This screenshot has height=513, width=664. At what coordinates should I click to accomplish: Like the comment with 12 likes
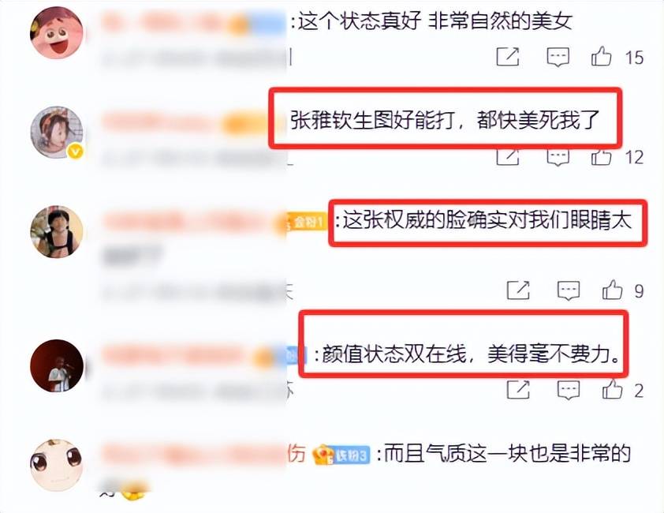click(601, 157)
